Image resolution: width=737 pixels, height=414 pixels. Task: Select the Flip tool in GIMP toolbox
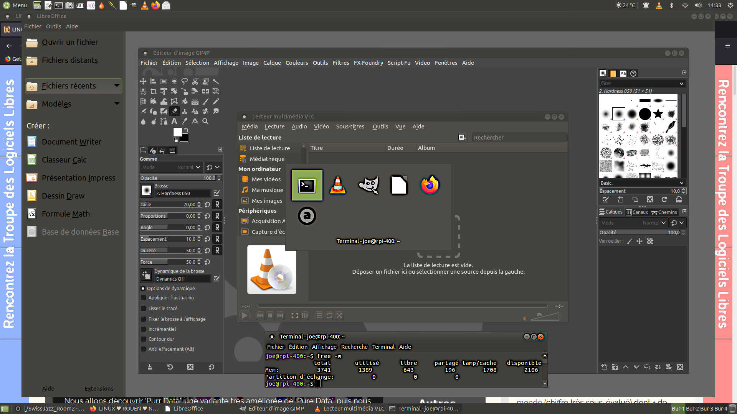205,91
